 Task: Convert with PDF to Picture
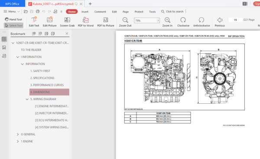pyautogui.click(x=106, y=22)
